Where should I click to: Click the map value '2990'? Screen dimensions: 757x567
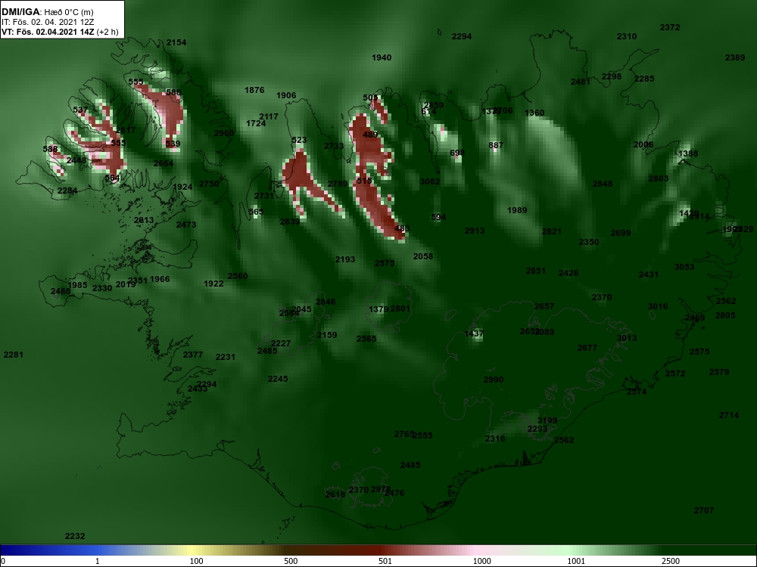[494, 380]
